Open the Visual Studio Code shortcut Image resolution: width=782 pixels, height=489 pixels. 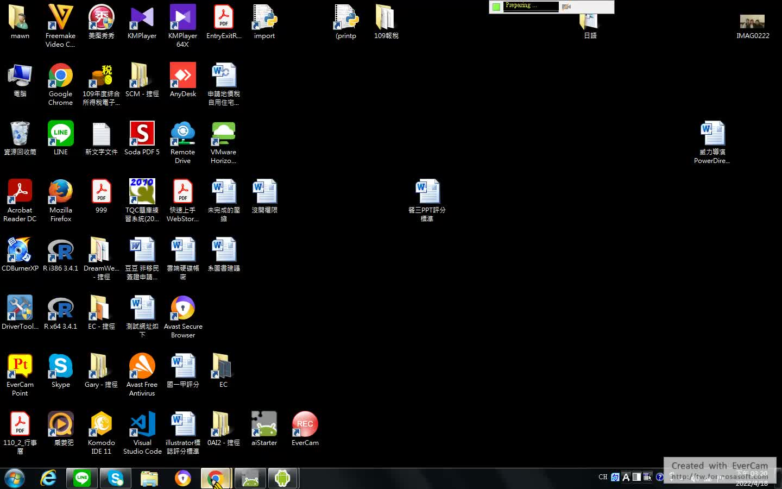[142, 424]
